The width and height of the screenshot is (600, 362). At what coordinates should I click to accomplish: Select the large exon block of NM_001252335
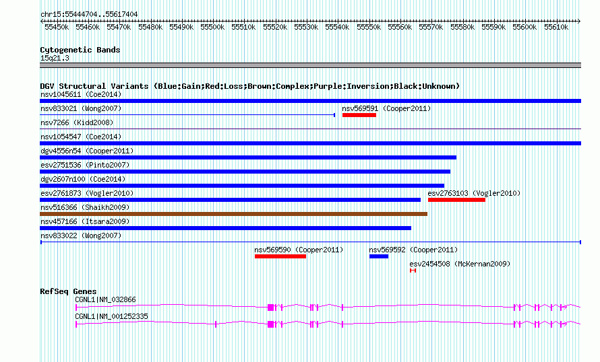pos(271,324)
